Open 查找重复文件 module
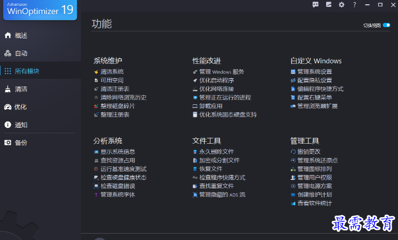398x240 pixels. tap(216, 186)
